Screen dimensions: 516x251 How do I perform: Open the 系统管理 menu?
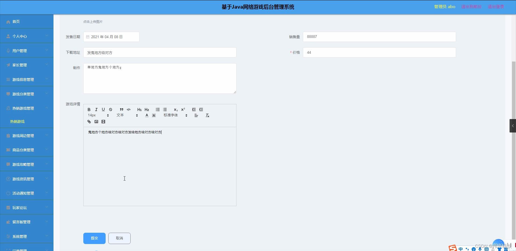pos(27,236)
